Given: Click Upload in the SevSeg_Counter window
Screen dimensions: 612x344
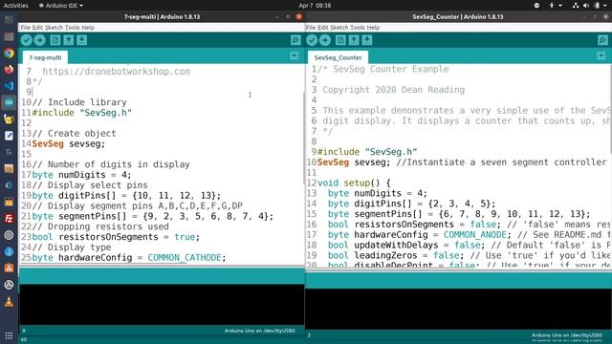Looking at the screenshot, I should pyautogui.click(x=325, y=40).
